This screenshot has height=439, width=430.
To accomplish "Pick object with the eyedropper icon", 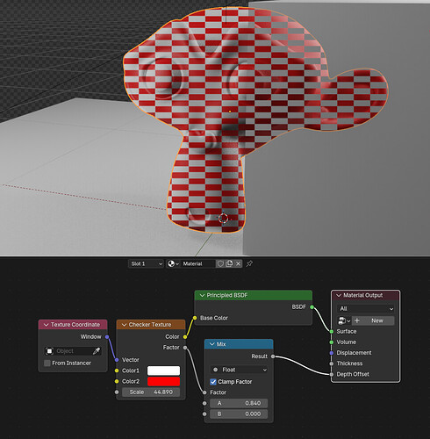I will tap(97, 351).
